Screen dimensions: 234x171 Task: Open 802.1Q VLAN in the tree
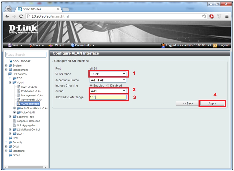29,87
